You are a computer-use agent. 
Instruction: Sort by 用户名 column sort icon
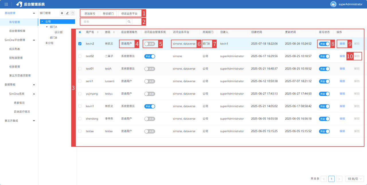click(x=98, y=32)
